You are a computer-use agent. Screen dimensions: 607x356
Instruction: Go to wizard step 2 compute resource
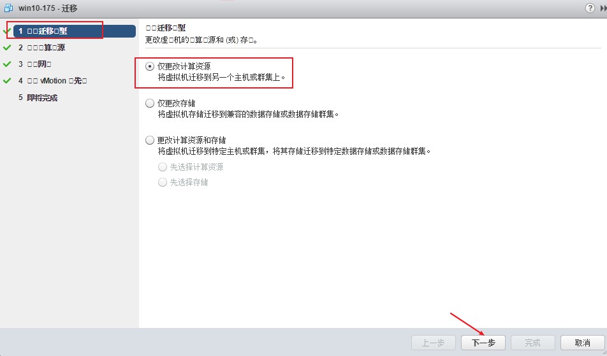pos(42,48)
